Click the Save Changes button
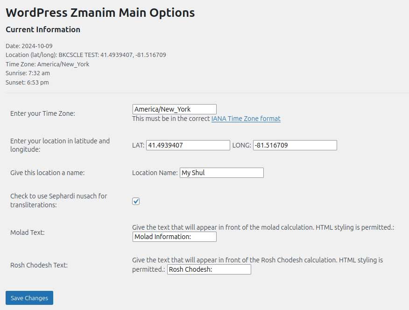409x310 pixels. [x=29, y=297]
